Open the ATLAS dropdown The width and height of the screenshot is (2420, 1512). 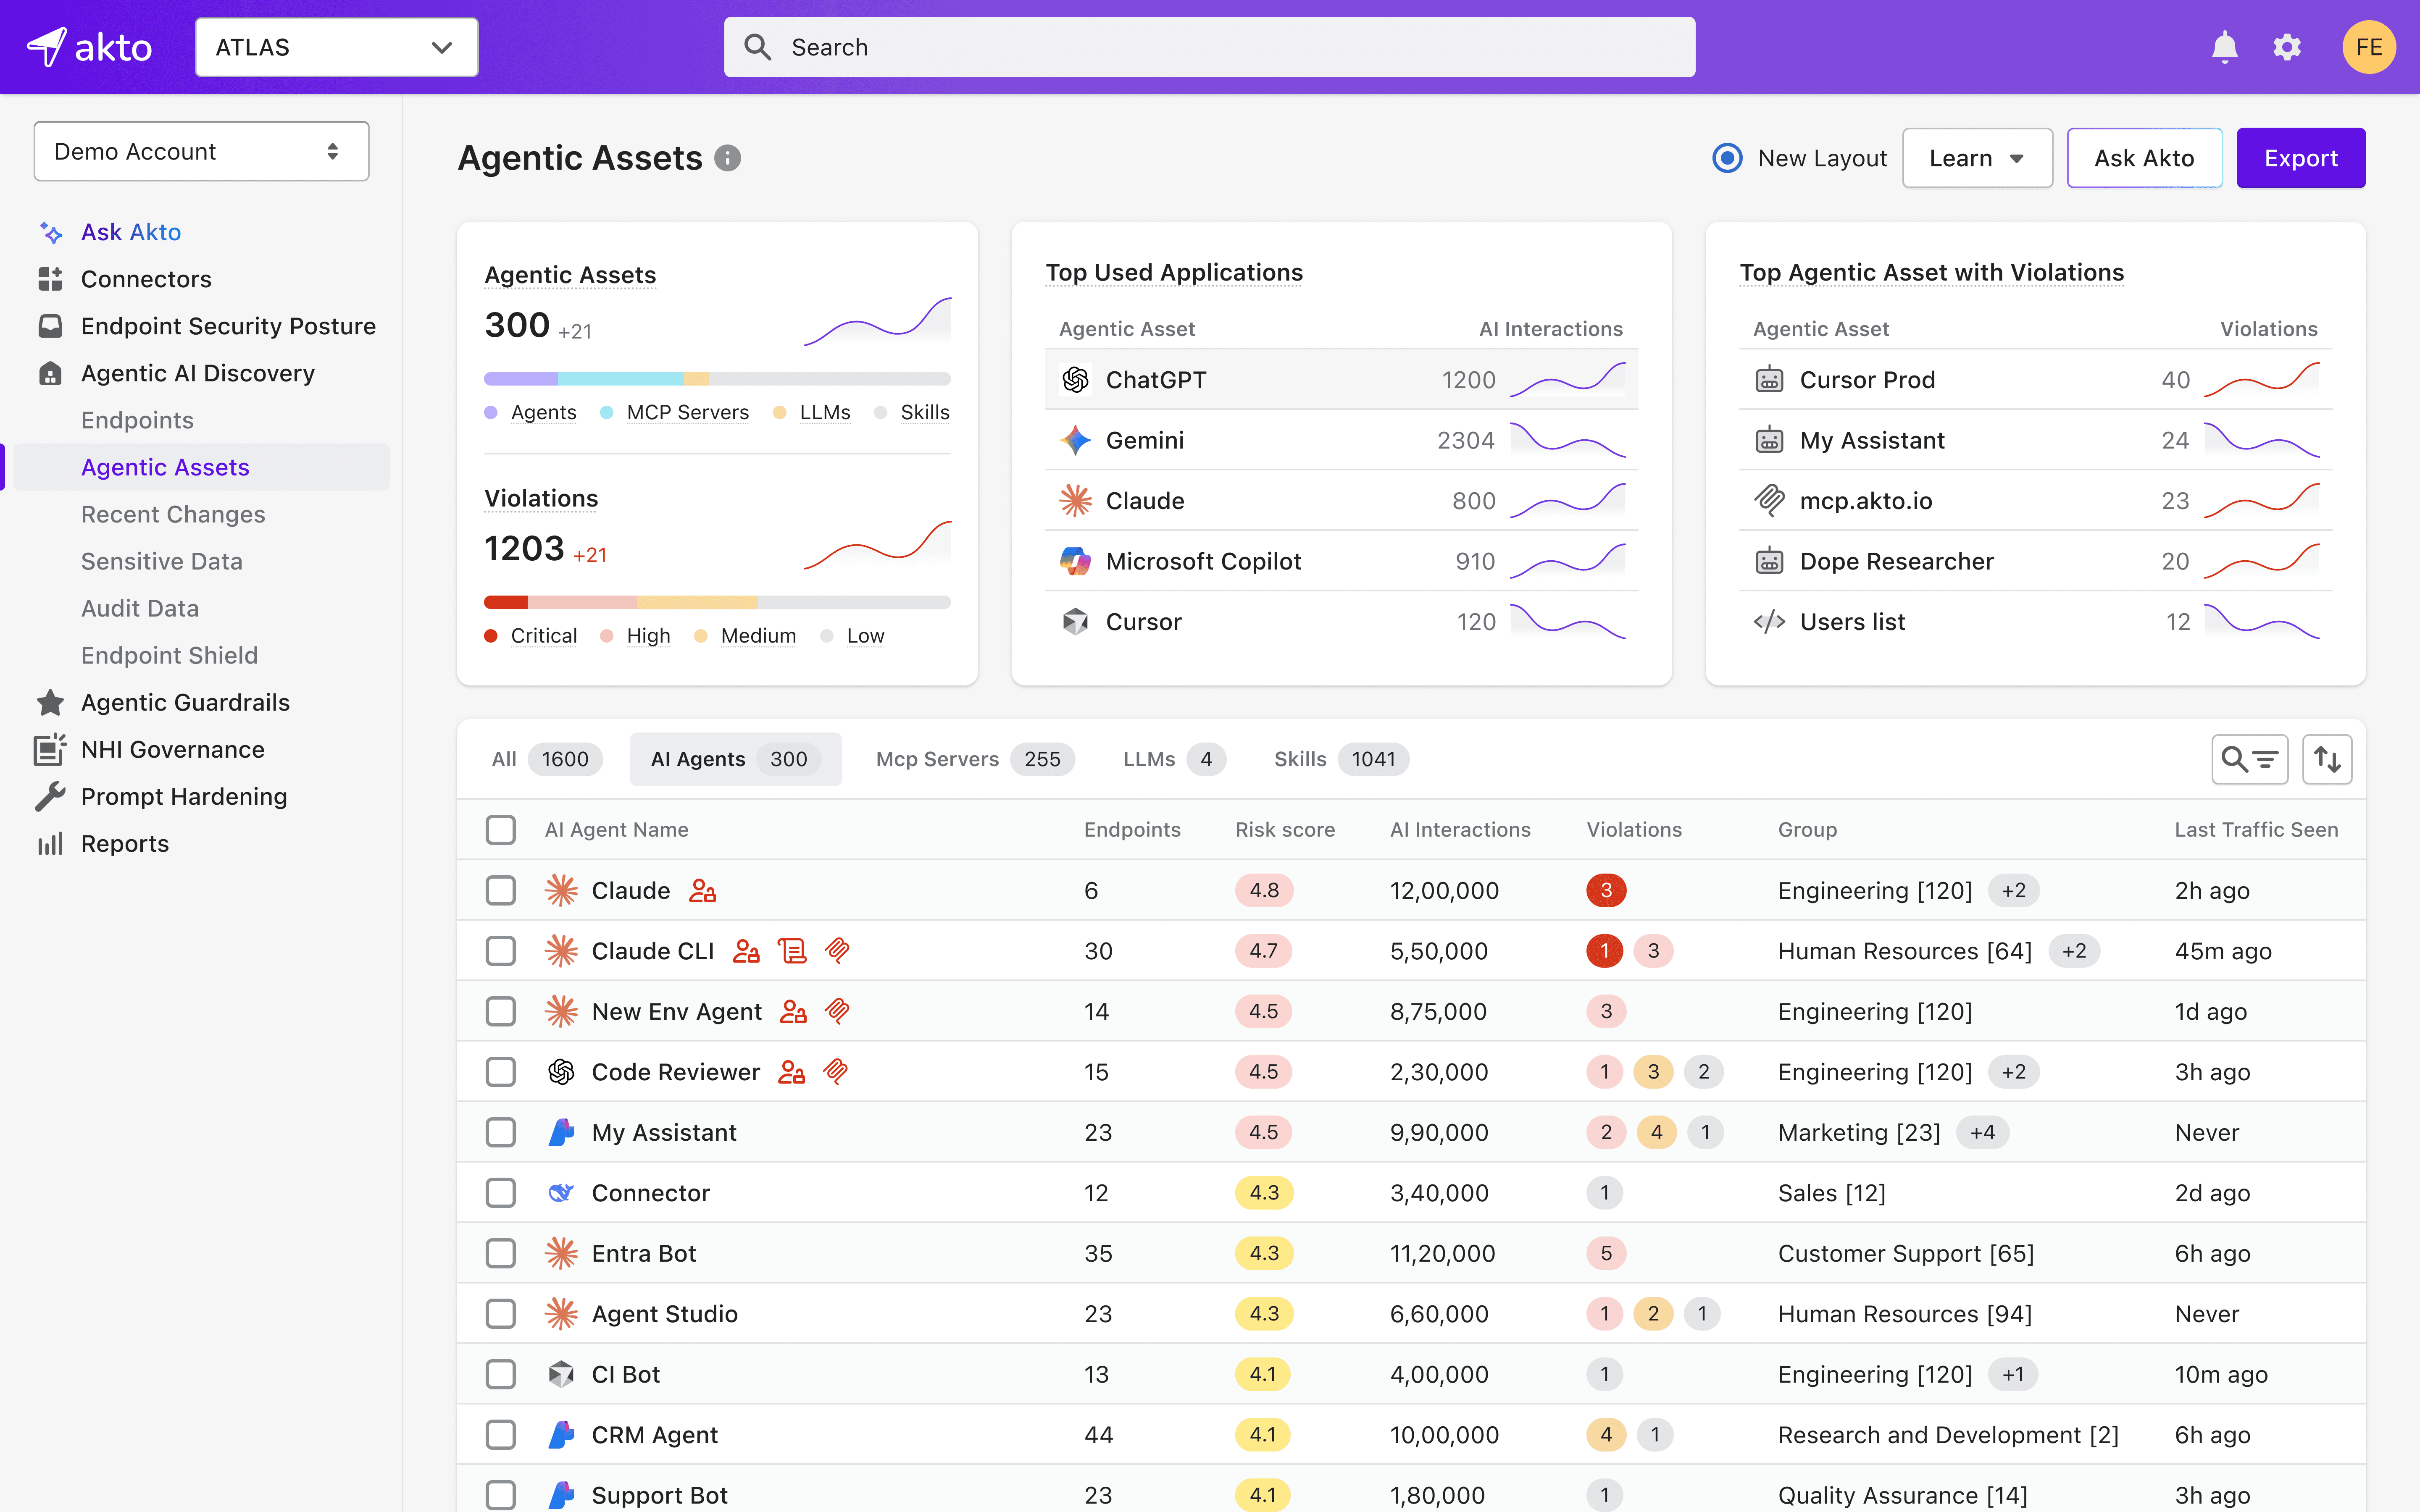(336, 47)
